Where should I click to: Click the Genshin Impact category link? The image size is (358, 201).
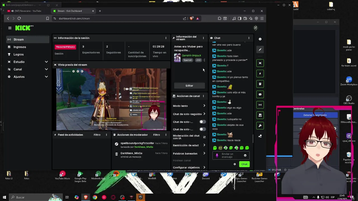click(191, 56)
